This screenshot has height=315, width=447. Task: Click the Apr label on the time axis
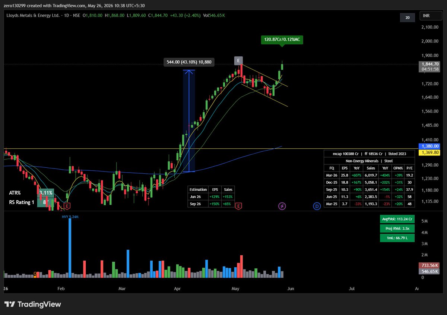[178, 288]
